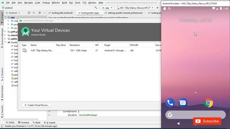Collapse the Gradle Scripts node

[x=6, y=42]
